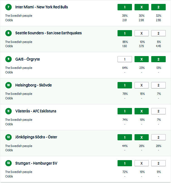Deselect draw for GAIS - Örgryte

(x=141, y=59)
